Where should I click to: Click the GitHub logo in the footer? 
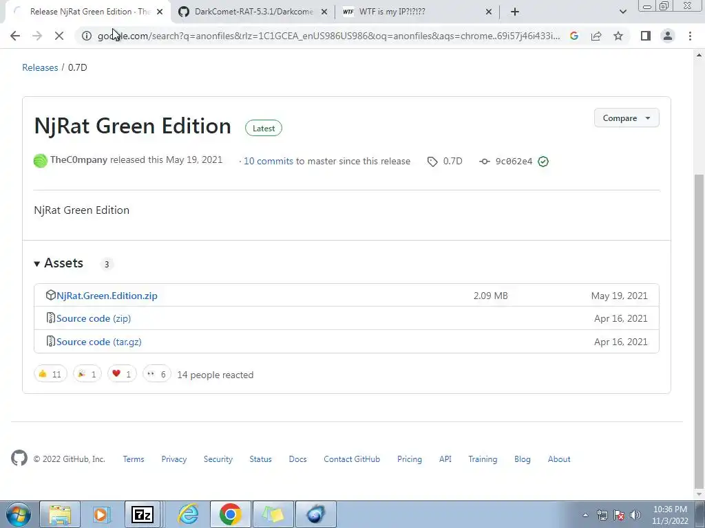(19, 459)
